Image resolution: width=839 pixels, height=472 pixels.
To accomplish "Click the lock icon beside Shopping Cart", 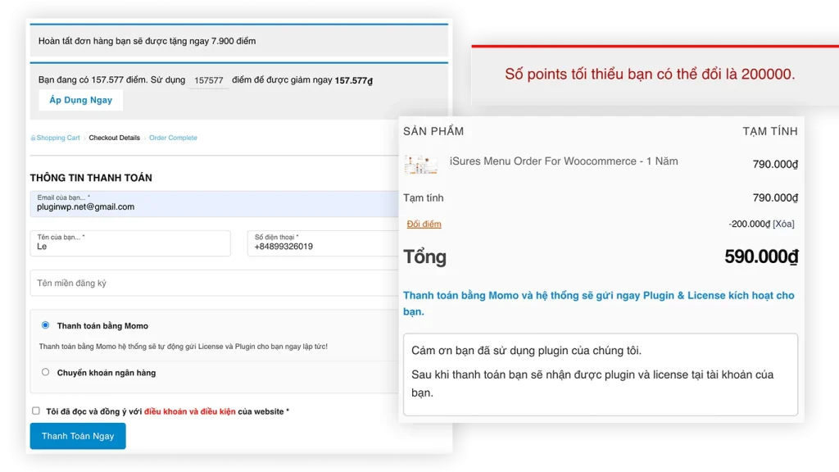I will click(33, 138).
